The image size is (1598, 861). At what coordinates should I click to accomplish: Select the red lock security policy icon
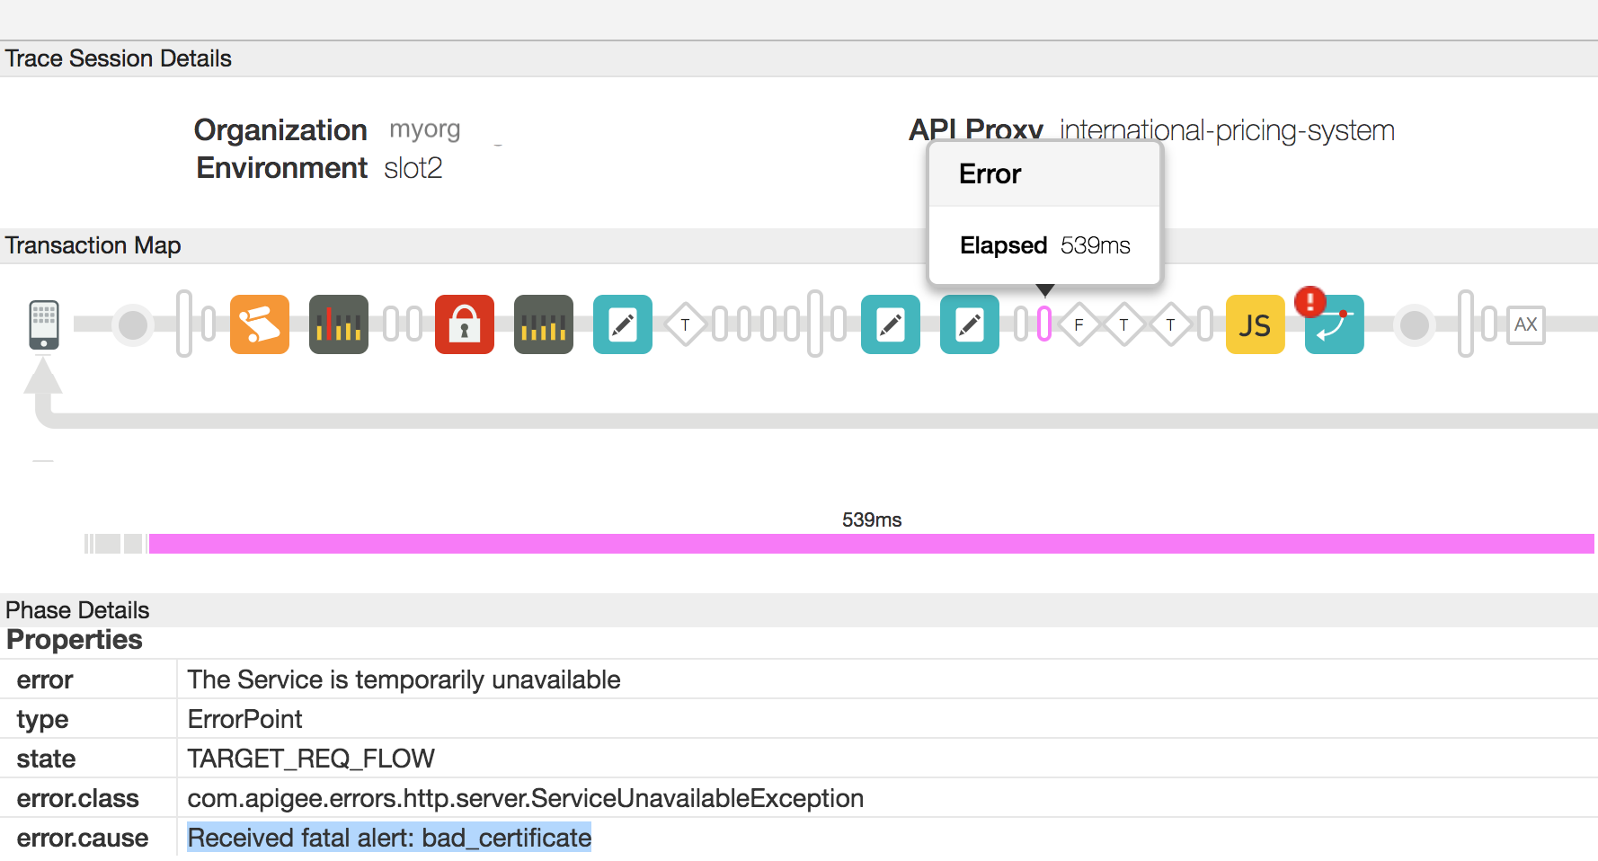click(465, 324)
